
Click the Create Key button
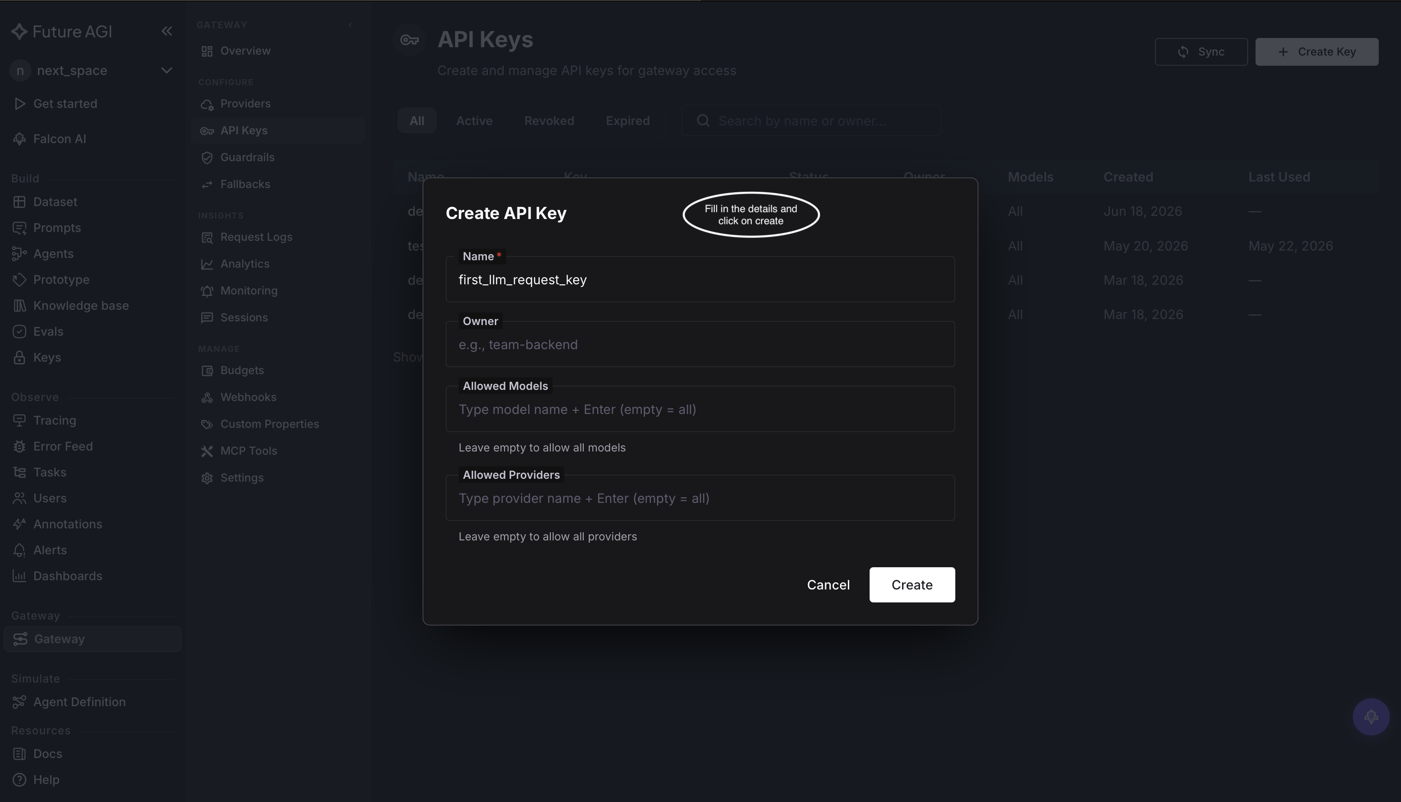click(x=1317, y=52)
